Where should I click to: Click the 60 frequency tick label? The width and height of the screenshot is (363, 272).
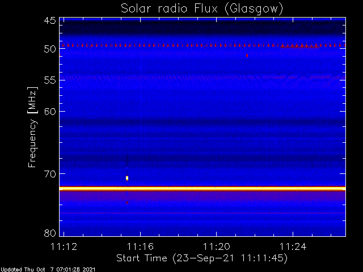[x=50, y=112]
